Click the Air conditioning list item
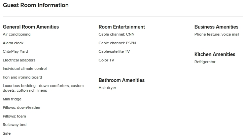 16,34
